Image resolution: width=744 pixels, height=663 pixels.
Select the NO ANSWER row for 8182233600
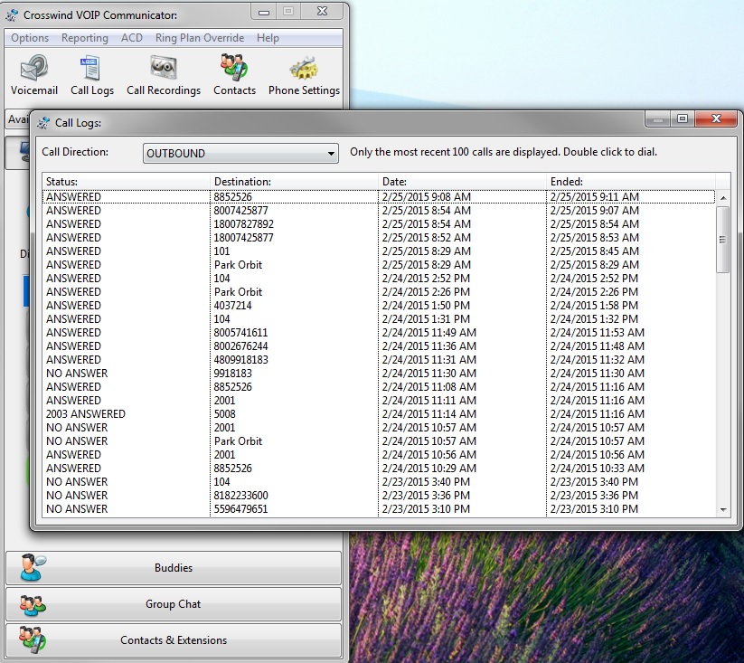pyautogui.click(x=240, y=496)
